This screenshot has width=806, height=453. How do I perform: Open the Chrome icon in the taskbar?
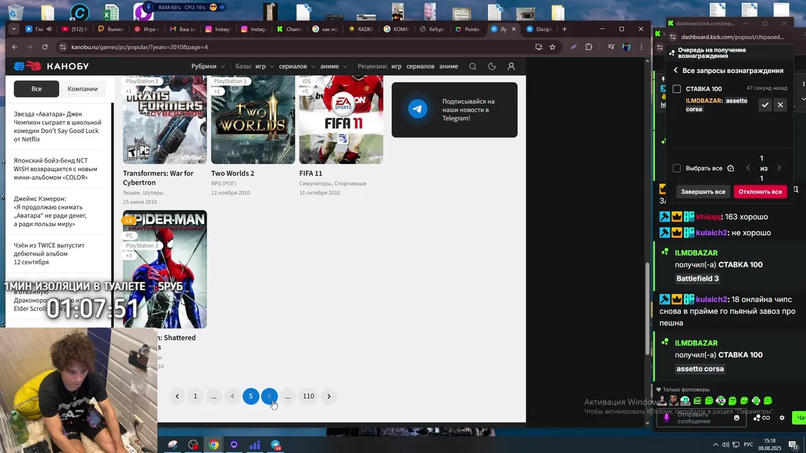[x=214, y=445]
